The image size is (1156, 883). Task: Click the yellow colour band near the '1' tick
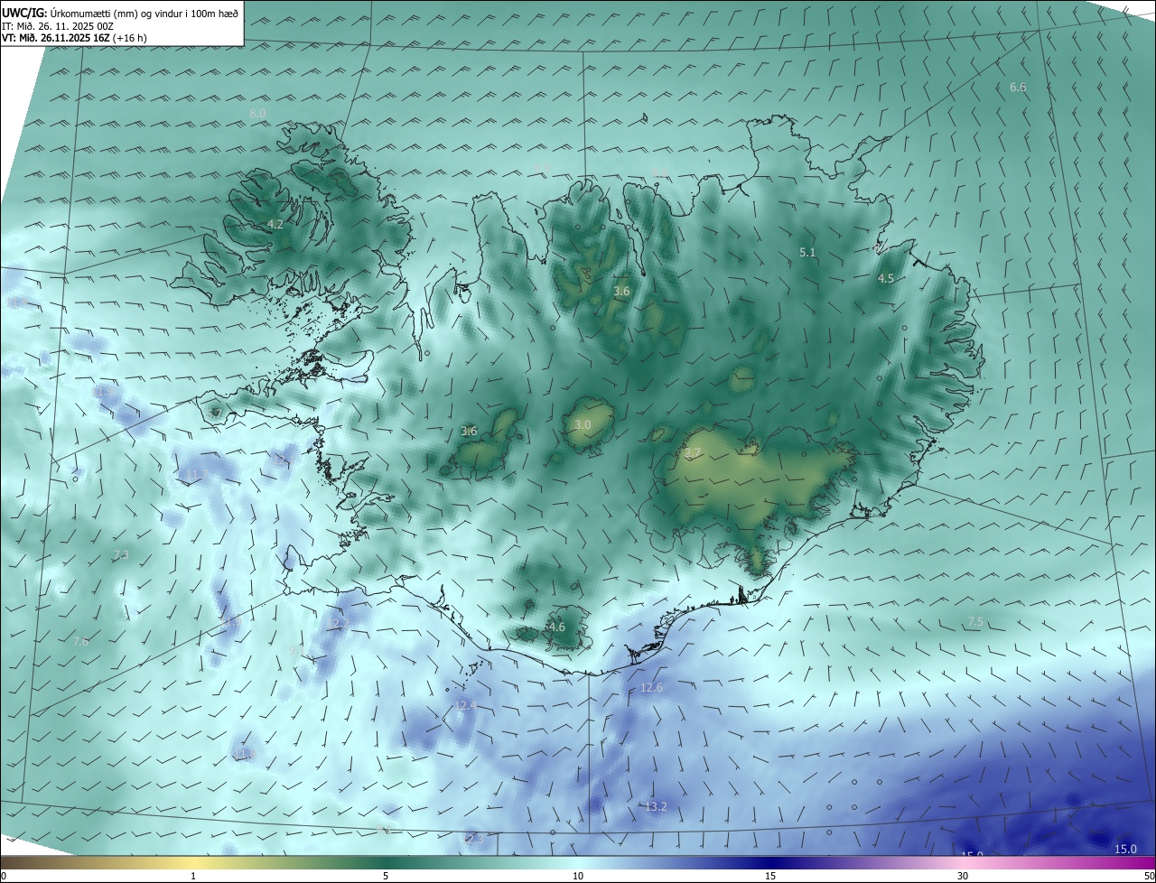coord(193,862)
